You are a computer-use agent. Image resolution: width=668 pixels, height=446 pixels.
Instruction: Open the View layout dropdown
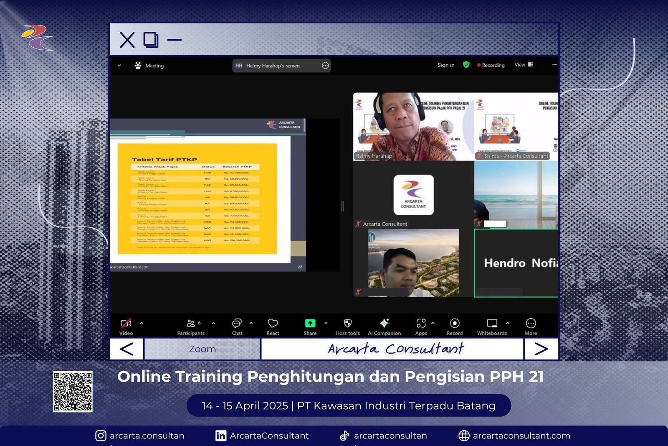coord(524,65)
